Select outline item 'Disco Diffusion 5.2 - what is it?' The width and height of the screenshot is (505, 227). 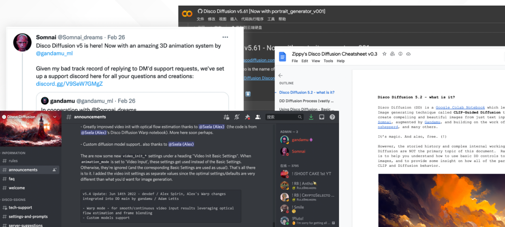pos(307,92)
